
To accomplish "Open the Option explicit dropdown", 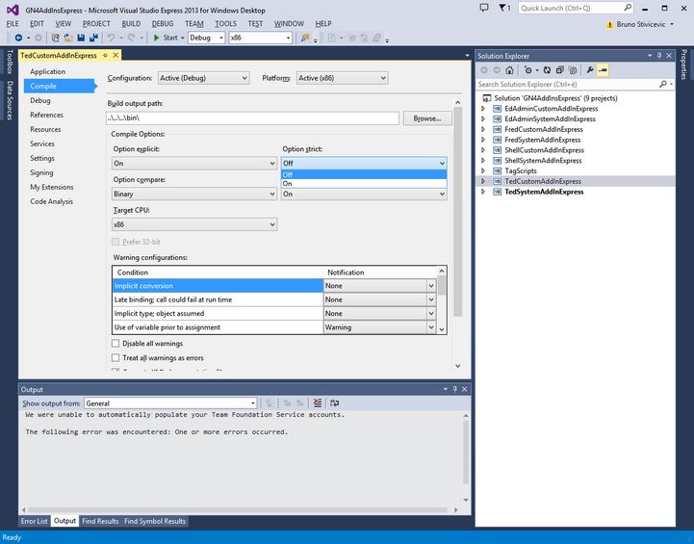I will point(194,164).
